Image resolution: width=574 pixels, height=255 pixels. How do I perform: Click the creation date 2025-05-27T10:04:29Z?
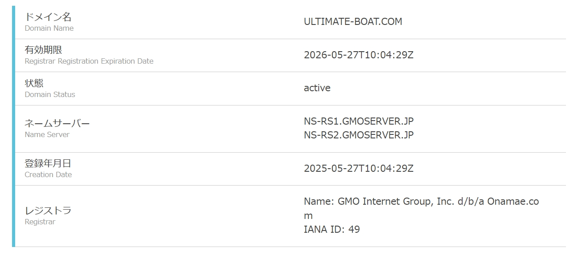(x=358, y=169)
